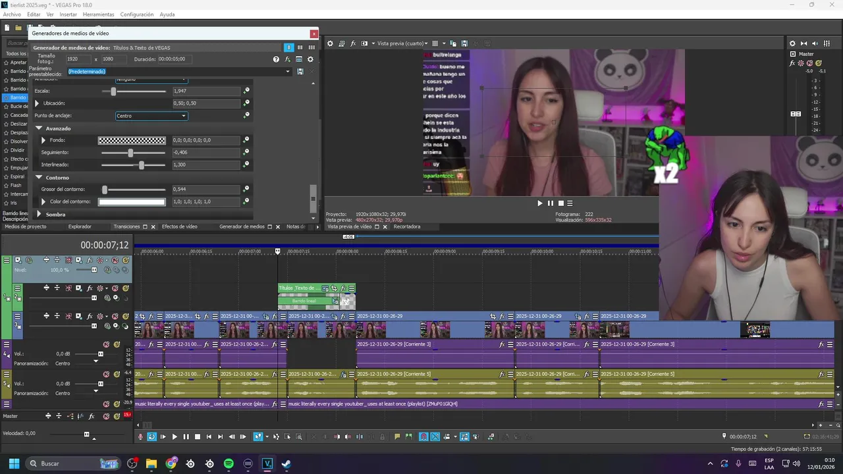This screenshot has height=474, width=843.
Task: Toggle loop playback in transport
Action: (151, 436)
